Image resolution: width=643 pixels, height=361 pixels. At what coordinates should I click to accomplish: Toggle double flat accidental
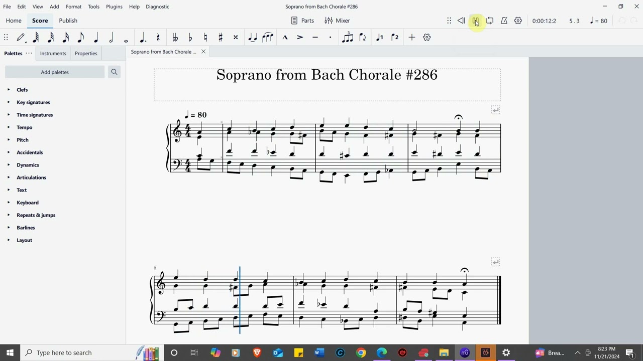click(175, 37)
